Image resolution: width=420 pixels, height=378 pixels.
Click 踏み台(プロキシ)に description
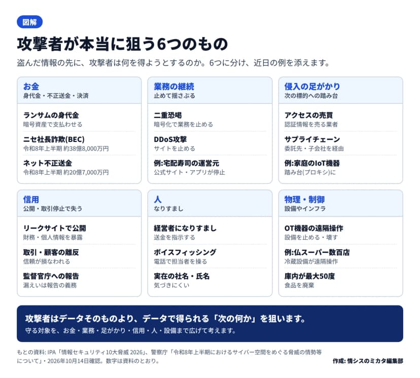click(x=310, y=172)
